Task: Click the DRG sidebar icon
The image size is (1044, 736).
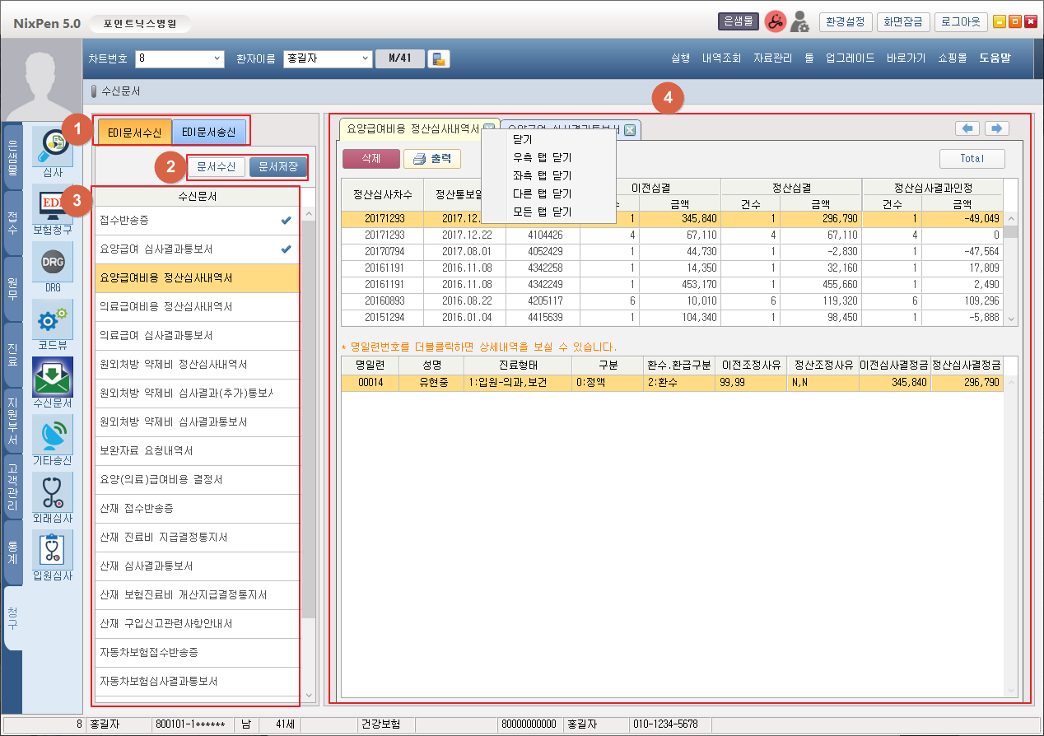Action: pos(52,261)
